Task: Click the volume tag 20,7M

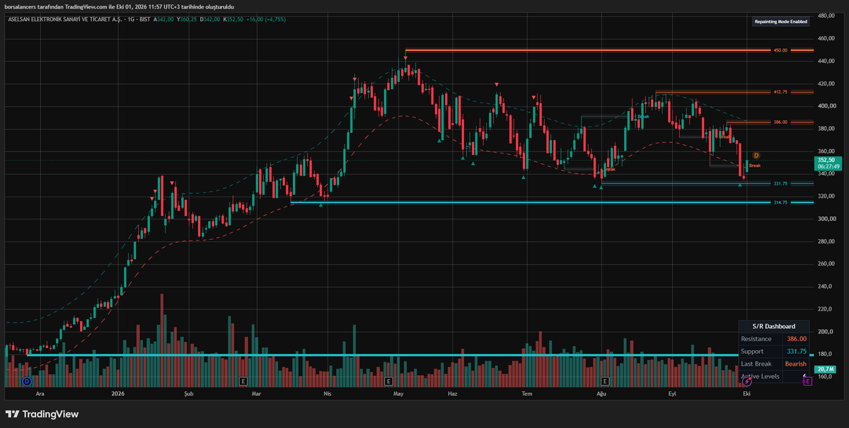Action: 825,369
